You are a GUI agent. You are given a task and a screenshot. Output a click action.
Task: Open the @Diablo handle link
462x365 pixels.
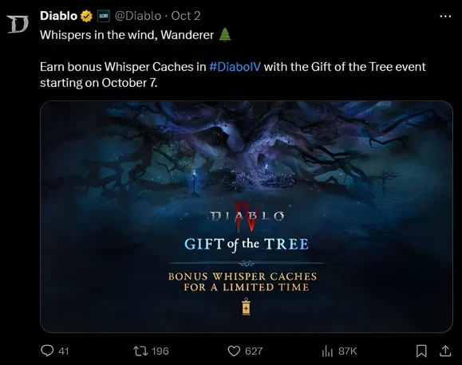coord(138,16)
